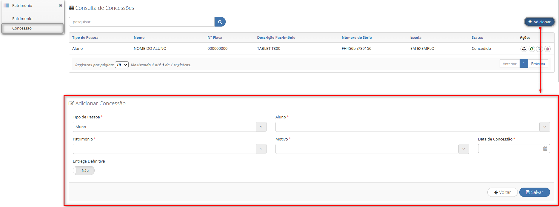Click the Data de Concessão date field
This screenshot has height=207, width=559.
pos(509,149)
